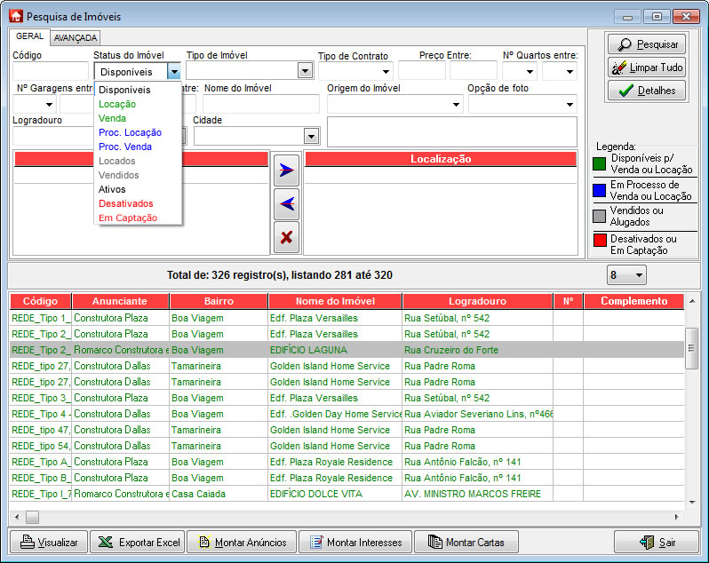Click the Pesquisar magnifier button
The height and width of the screenshot is (563, 709).
647,44
